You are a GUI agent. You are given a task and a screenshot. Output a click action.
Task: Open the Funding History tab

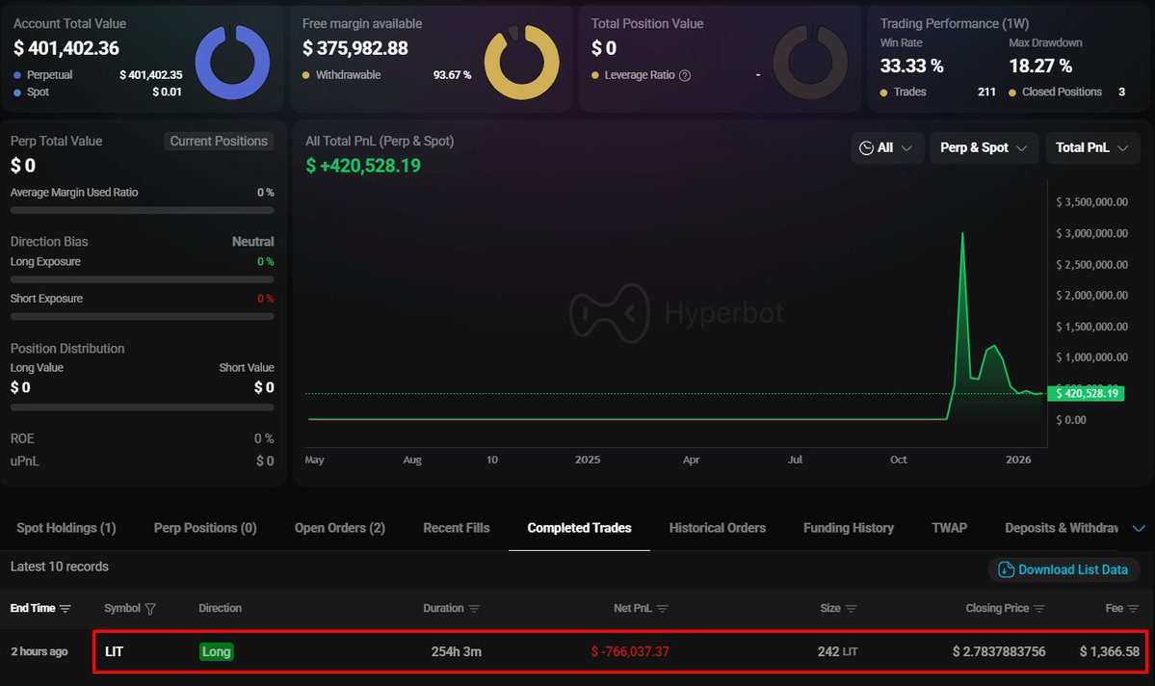pos(848,528)
